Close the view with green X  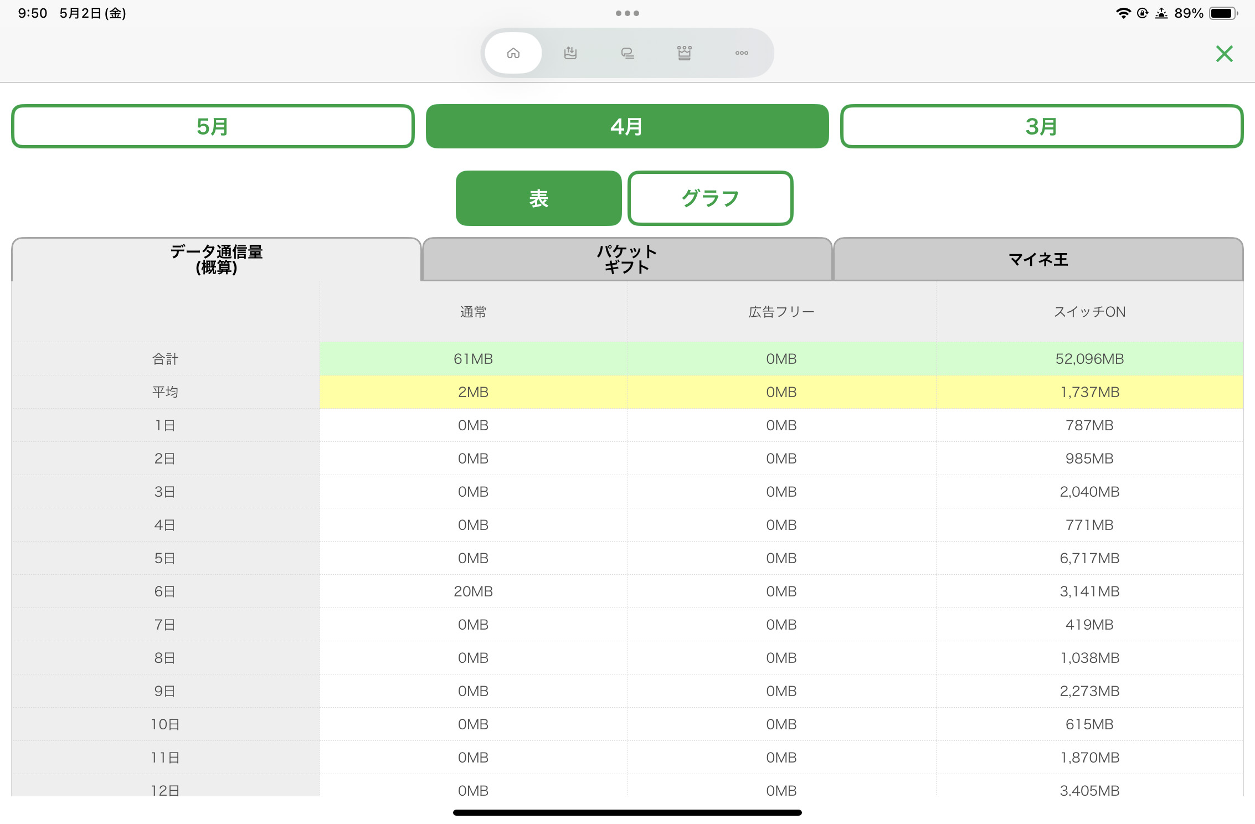pos(1224,54)
